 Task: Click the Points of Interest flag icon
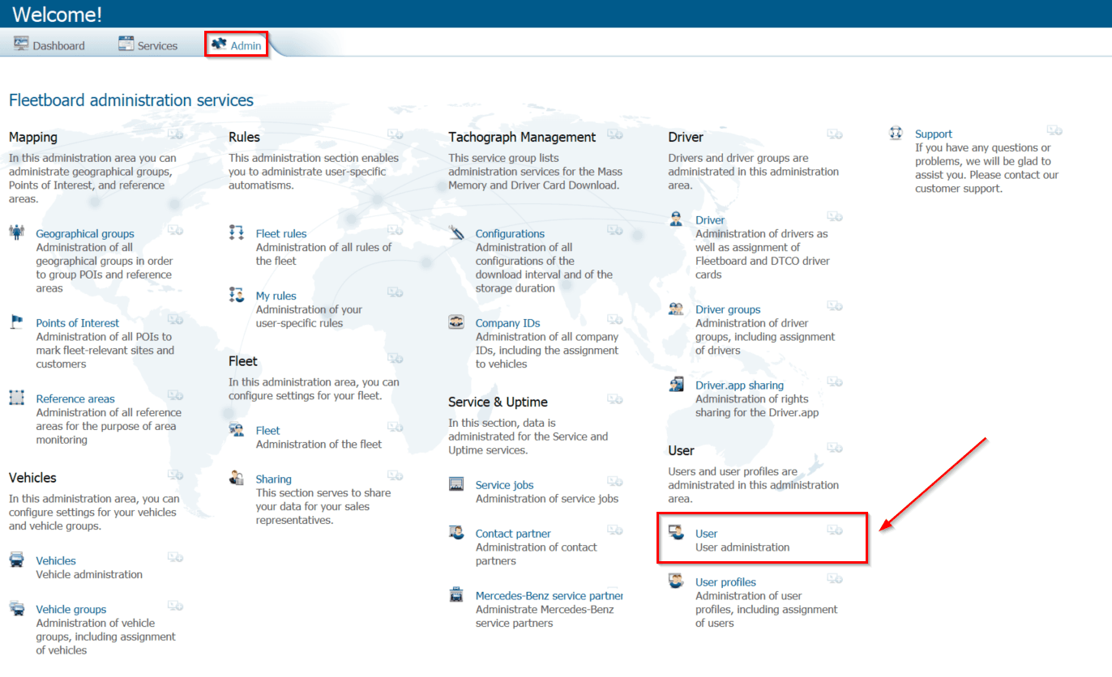click(x=16, y=321)
